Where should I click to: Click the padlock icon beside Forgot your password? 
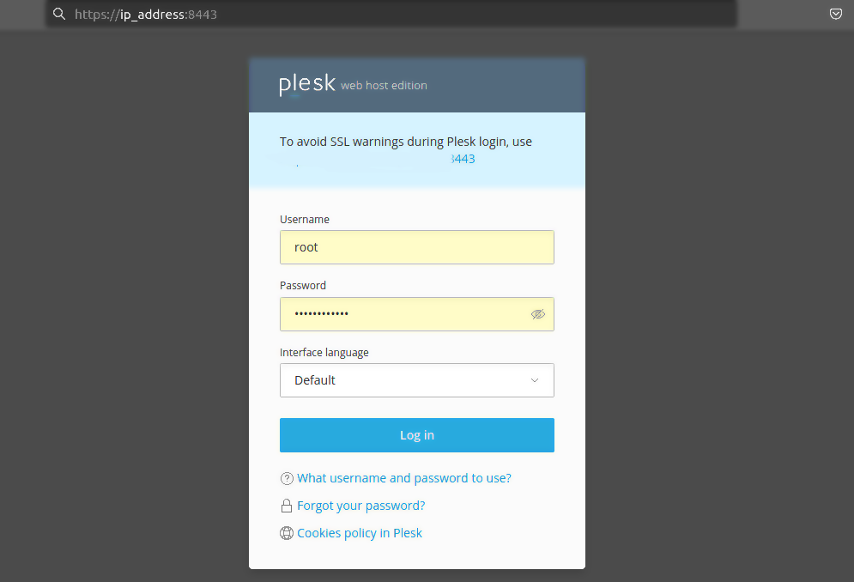287,506
